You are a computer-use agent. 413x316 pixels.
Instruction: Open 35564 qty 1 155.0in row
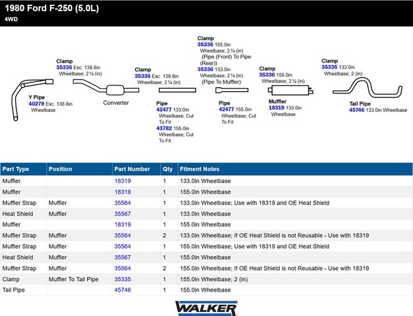123,246
